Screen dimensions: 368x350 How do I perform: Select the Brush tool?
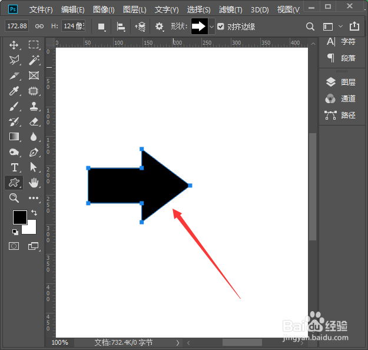tap(14, 107)
